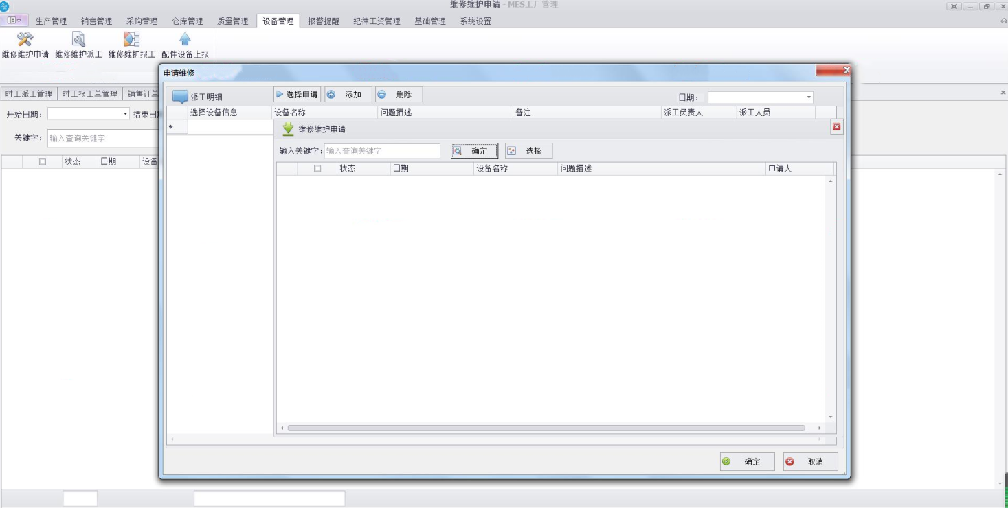Open 配件设备上报 from the ribbon
Image resolution: width=1008 pixels, height=508 pixels.
coord(185,45)
